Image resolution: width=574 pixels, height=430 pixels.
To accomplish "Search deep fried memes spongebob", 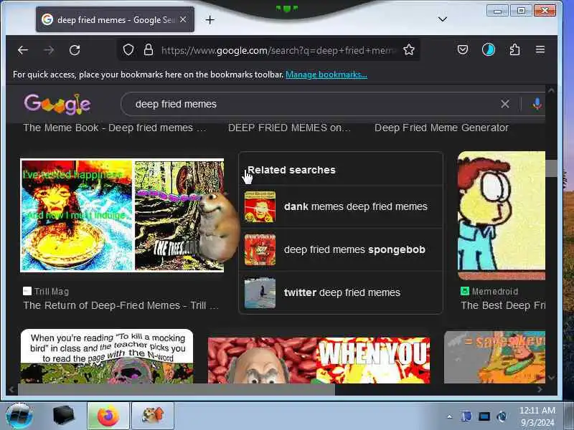I will 340,249.
